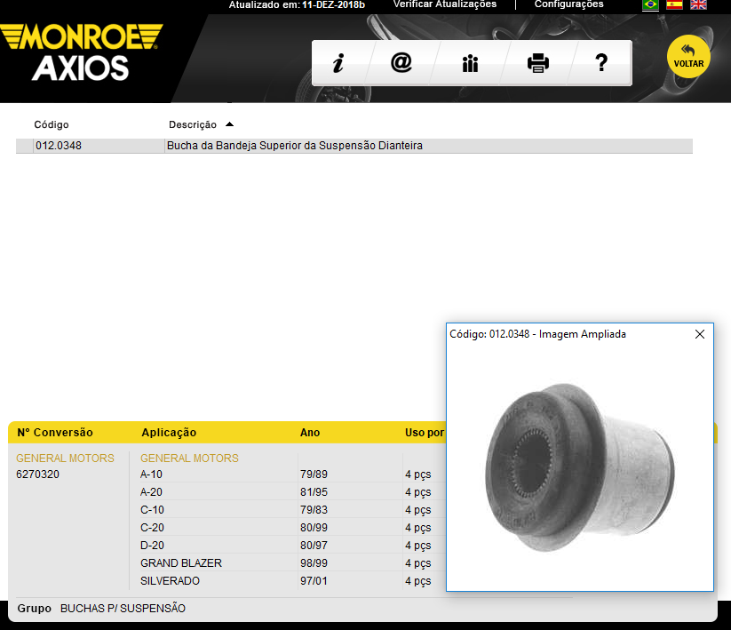Switch language to Portuguese via Brazil flag
The height and width of the screenshot is (630, 731).
point(650,4)
